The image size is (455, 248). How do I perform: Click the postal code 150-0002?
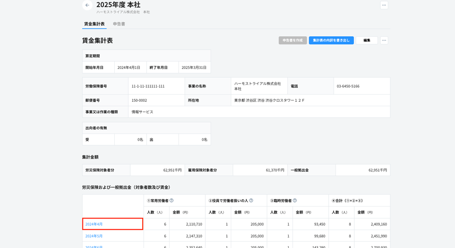139,100
